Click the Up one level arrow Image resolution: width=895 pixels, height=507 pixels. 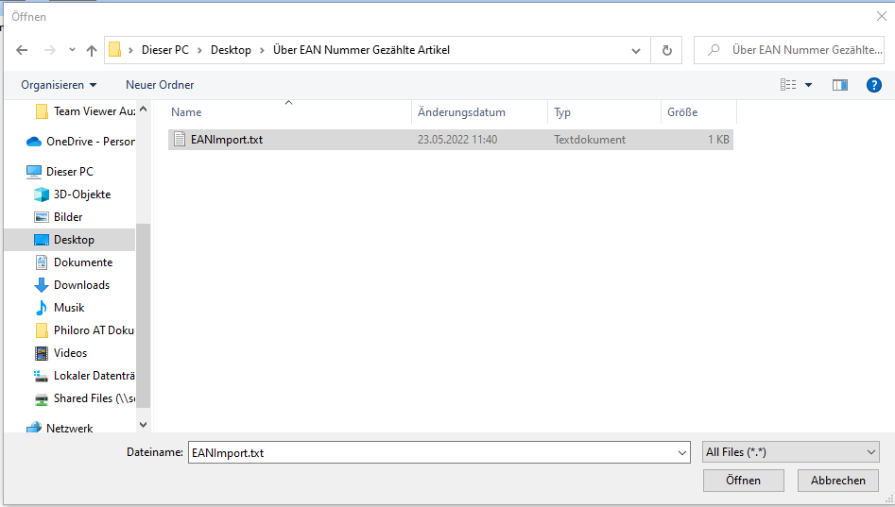(92, 50)
